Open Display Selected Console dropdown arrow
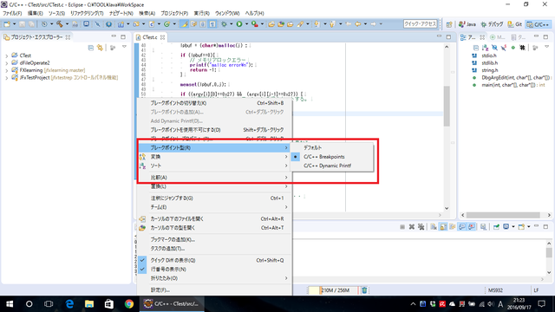Image resolution: width=555 pixels, height=312 pixels. tap(513, 227)
